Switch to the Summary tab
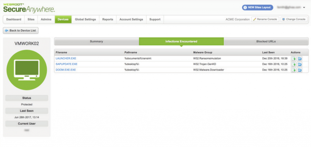 (x=97, y=42)
